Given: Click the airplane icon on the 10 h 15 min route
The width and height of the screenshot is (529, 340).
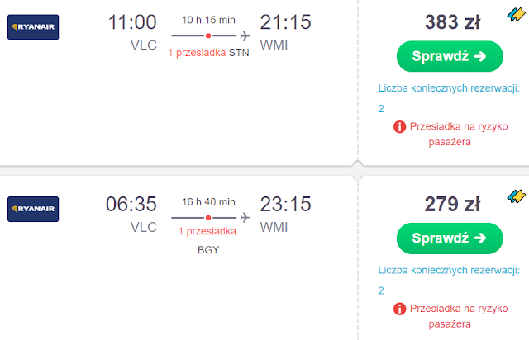Looking at the screenshot, I should (245, 35).
